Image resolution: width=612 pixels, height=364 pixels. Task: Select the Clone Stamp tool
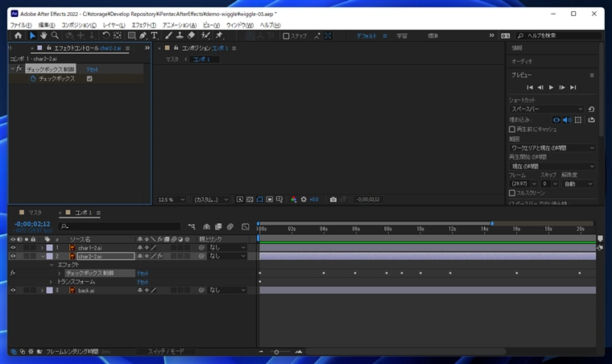coord(180,35)
